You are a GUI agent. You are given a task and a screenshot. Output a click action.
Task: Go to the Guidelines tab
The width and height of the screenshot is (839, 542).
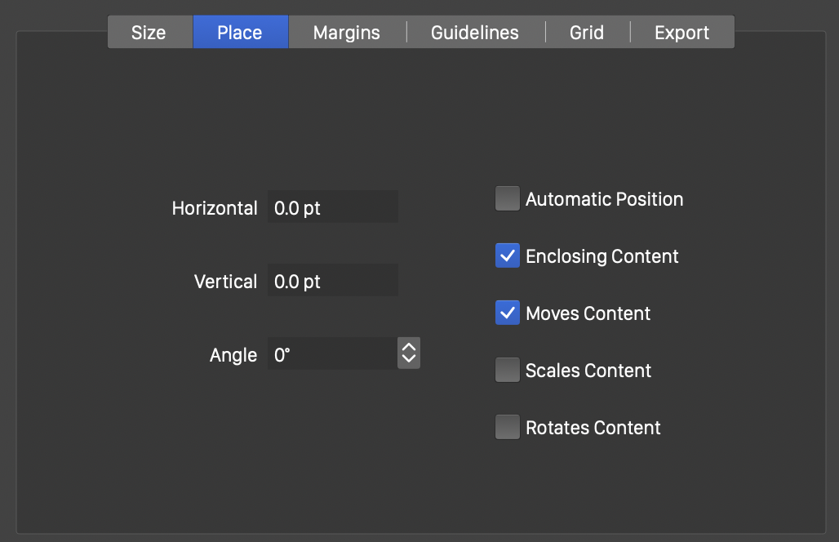[475, 33]
